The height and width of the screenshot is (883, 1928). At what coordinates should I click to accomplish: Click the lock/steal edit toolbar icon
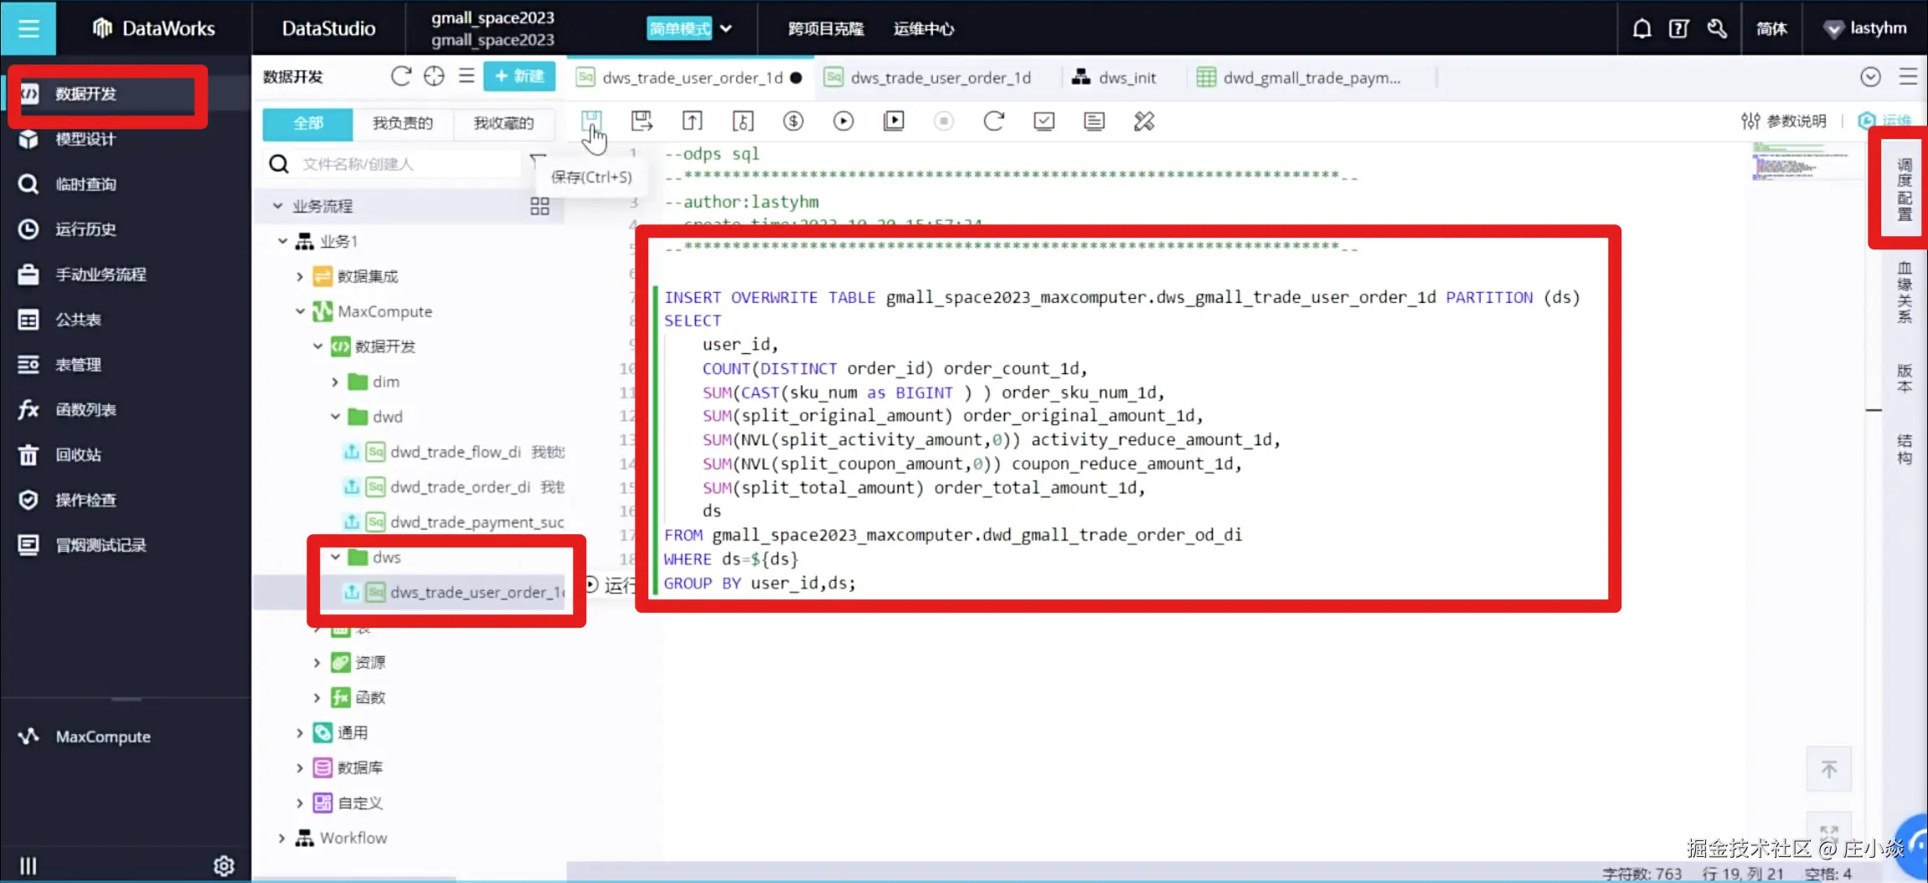click(x=743, y=121)
